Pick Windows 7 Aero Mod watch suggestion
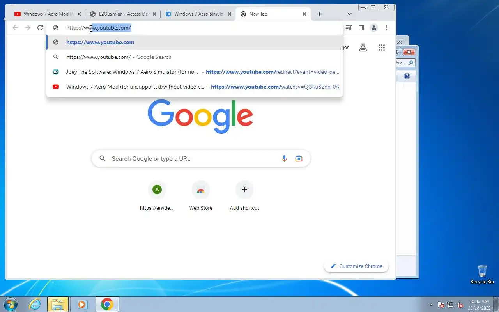 195,87
